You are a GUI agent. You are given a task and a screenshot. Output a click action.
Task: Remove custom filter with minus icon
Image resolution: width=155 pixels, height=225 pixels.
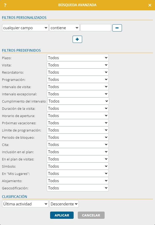117,28
